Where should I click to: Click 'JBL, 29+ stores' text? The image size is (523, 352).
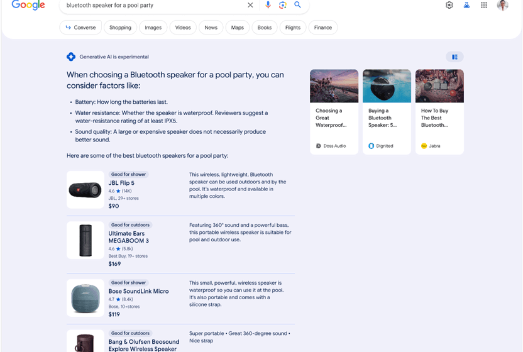point(123,198)
